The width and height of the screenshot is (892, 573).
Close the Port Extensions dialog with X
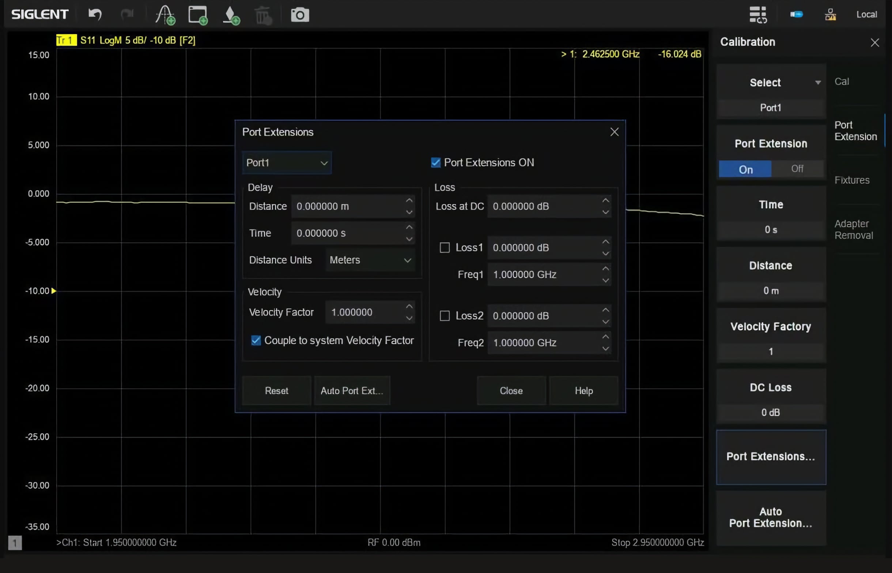click(x=615, y=132)
